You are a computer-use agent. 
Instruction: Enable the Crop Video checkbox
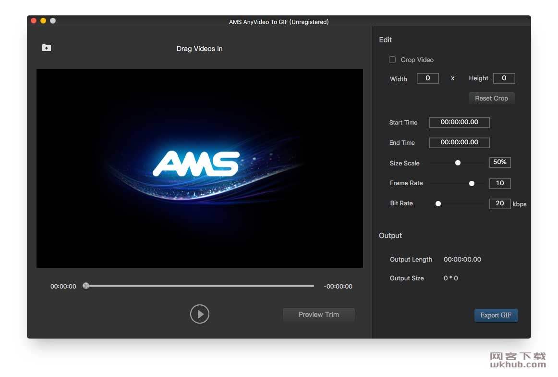pos(392,60)
